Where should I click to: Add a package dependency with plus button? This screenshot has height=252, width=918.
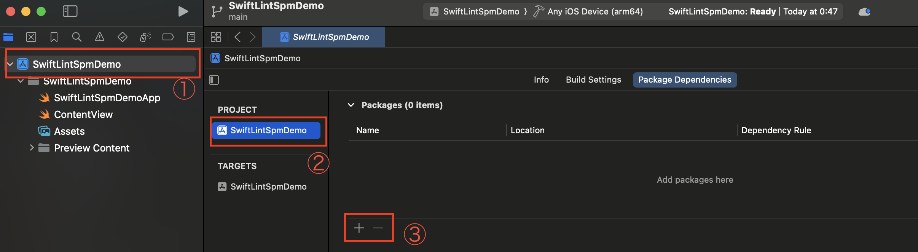359,228
